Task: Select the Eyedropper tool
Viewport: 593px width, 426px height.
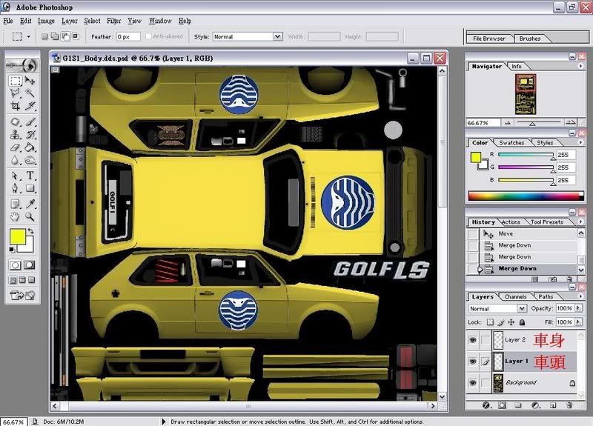Action: 30,204
